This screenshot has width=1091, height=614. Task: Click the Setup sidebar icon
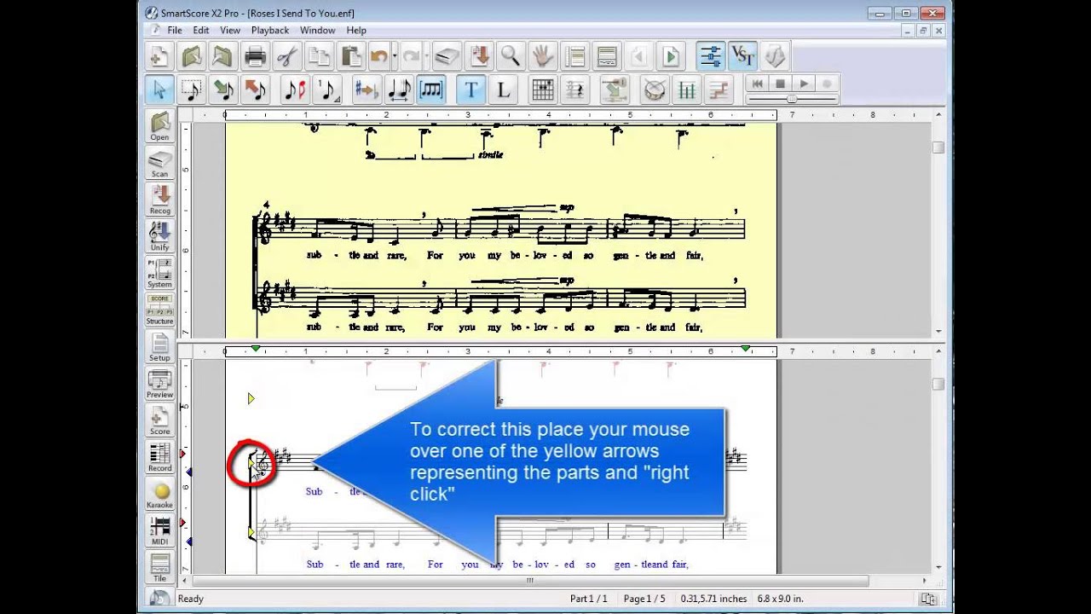[x=159, y=346]
